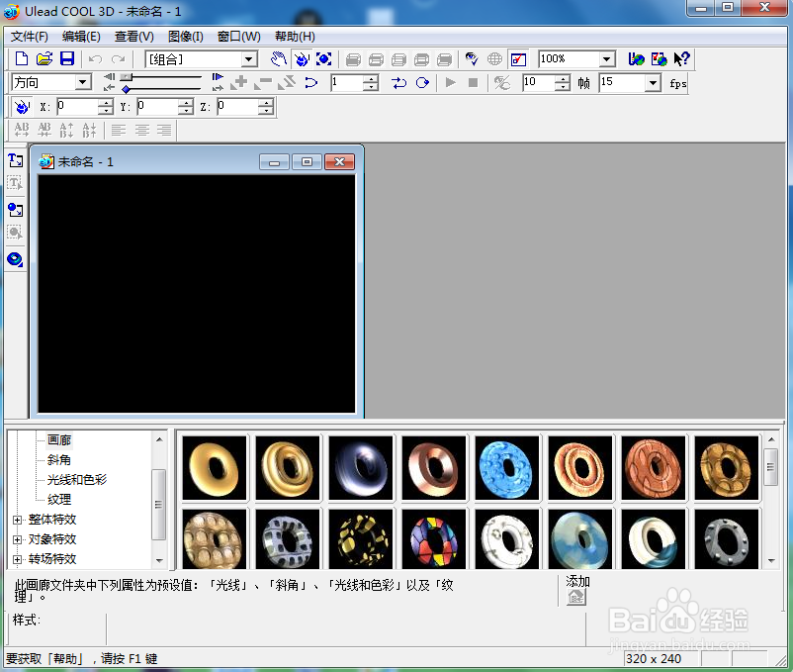Click the X position input field
The height and width of the screenshot is (672, 793).
tap(77, 106)
